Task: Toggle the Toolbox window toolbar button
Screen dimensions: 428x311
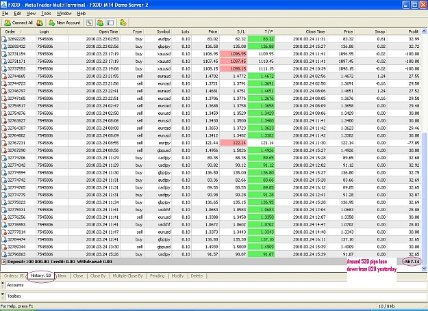Action: [110, 23]
